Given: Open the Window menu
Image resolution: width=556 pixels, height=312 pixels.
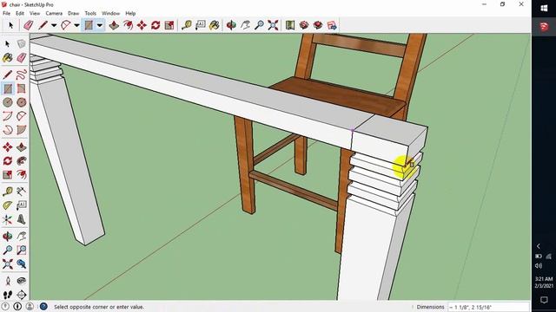Looking at the screenshot, I should [x=110, y=13].
